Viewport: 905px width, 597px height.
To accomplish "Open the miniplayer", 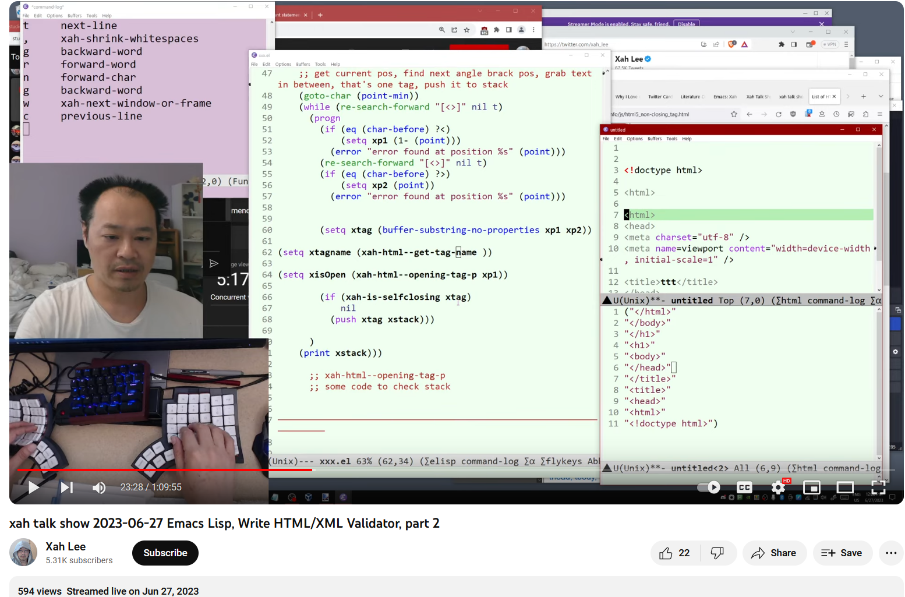I will pos(811,487).
